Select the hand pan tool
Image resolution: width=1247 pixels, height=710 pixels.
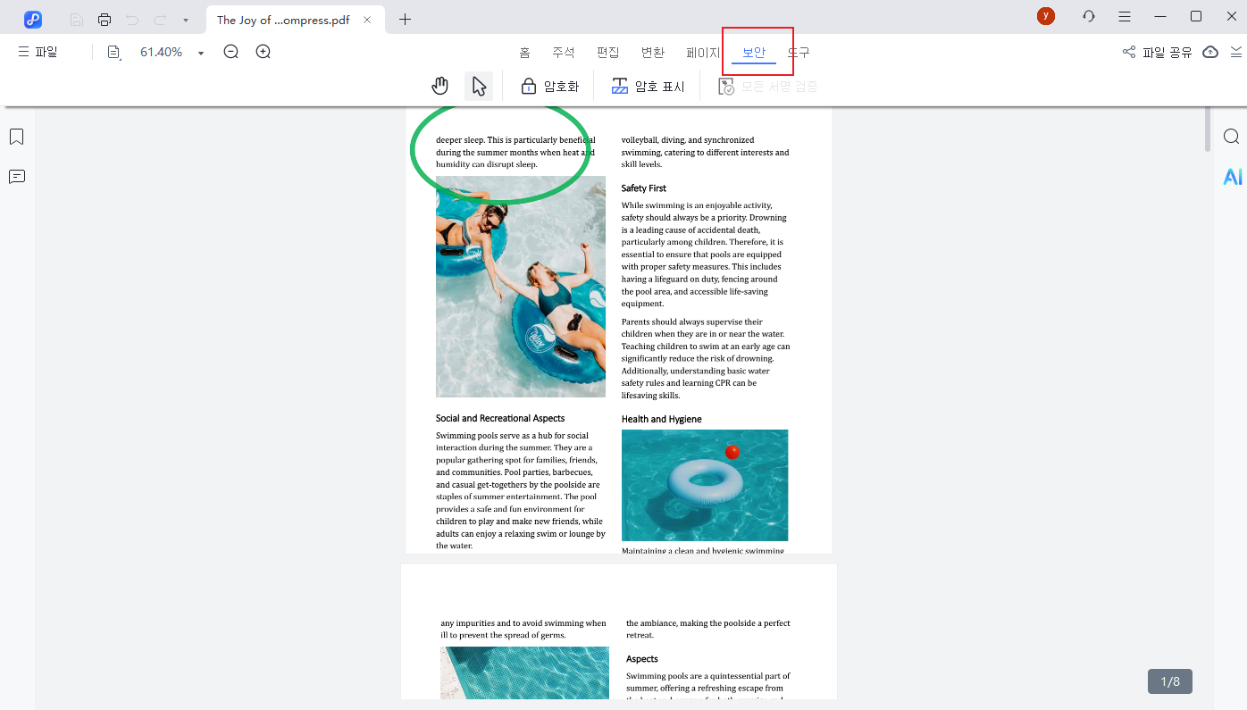[439, 86]
